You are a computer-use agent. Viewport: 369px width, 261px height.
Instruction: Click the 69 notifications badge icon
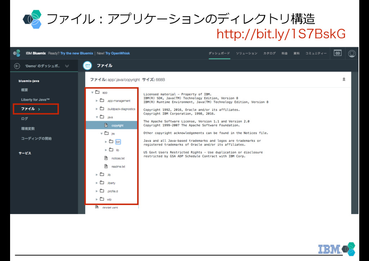tap(337, 53)
